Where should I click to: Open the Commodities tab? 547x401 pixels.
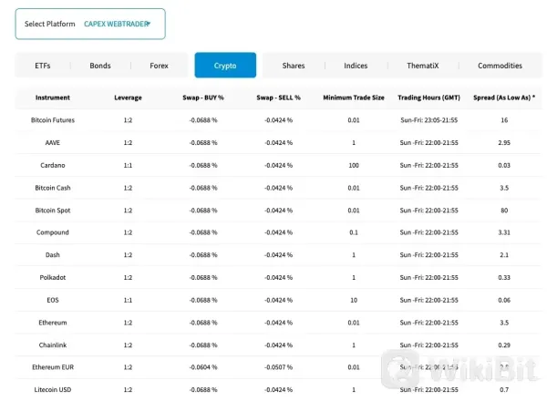click(500, 66)
